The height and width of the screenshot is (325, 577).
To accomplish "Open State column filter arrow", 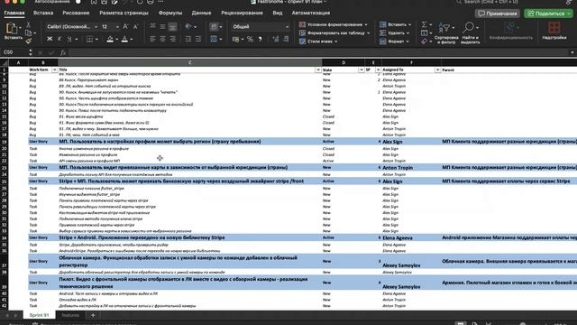I will click(361, 70).
